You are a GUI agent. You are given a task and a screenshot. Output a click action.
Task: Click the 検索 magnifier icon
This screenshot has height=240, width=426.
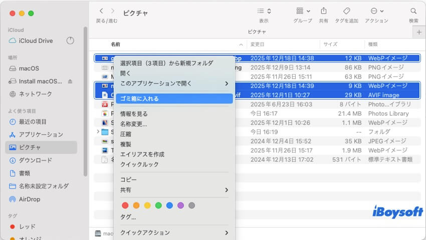click(x=413, y=11)
